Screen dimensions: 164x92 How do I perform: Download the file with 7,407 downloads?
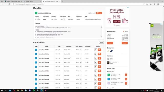click(96, 71)
